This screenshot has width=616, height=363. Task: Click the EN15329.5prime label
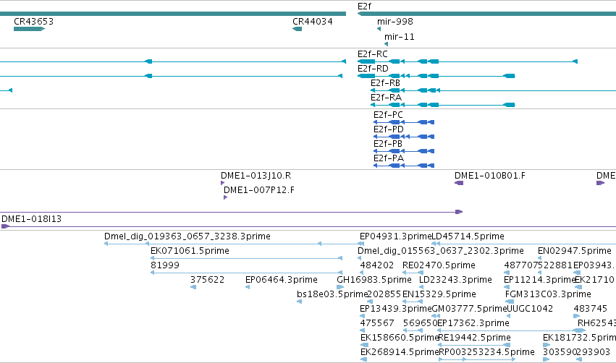pyautogui.click(x=439, y=294)
